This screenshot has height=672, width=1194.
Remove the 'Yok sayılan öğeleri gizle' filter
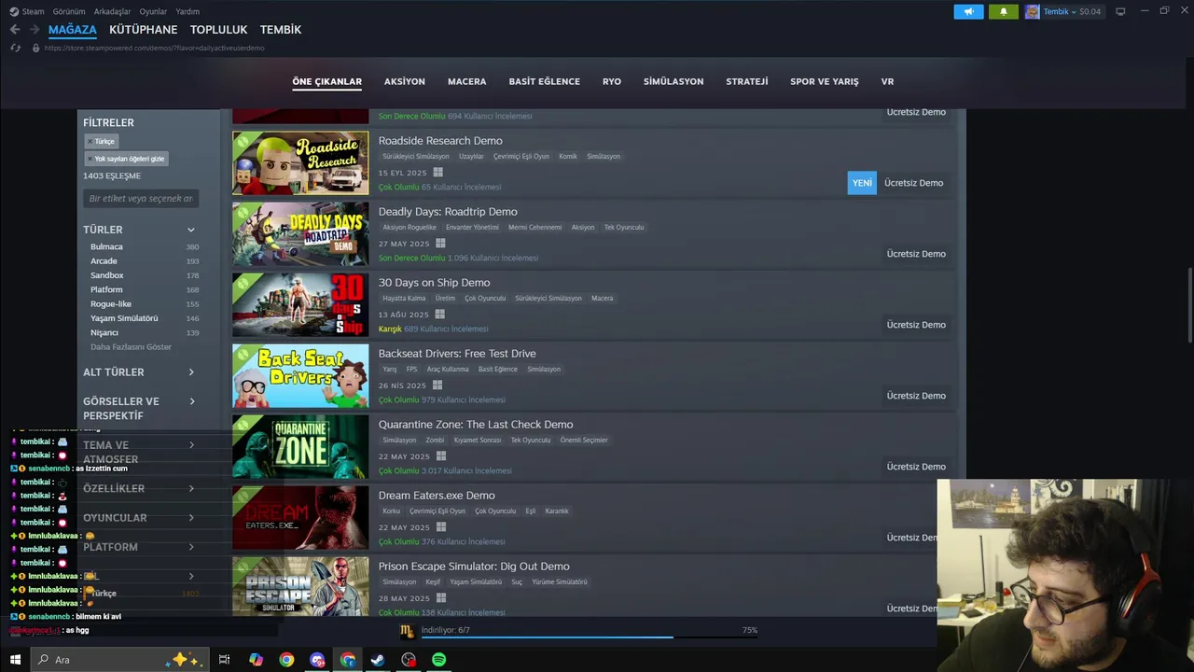coord(90,159)
